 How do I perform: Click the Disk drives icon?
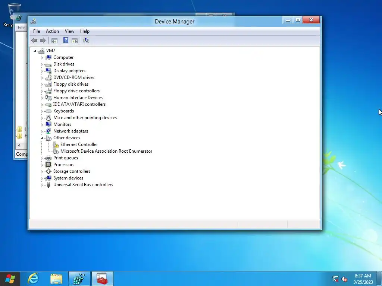pos(48,64)
